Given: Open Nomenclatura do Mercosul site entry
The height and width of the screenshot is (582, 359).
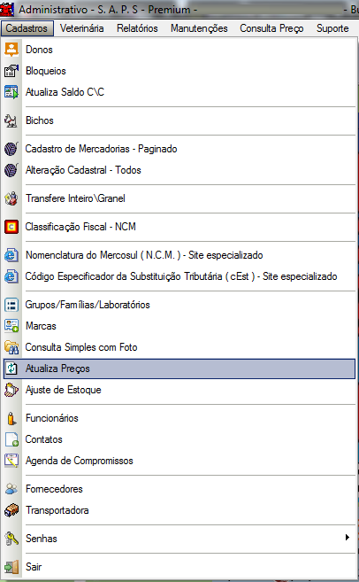Looking at the screenshot, I should (x=179, y=255).
